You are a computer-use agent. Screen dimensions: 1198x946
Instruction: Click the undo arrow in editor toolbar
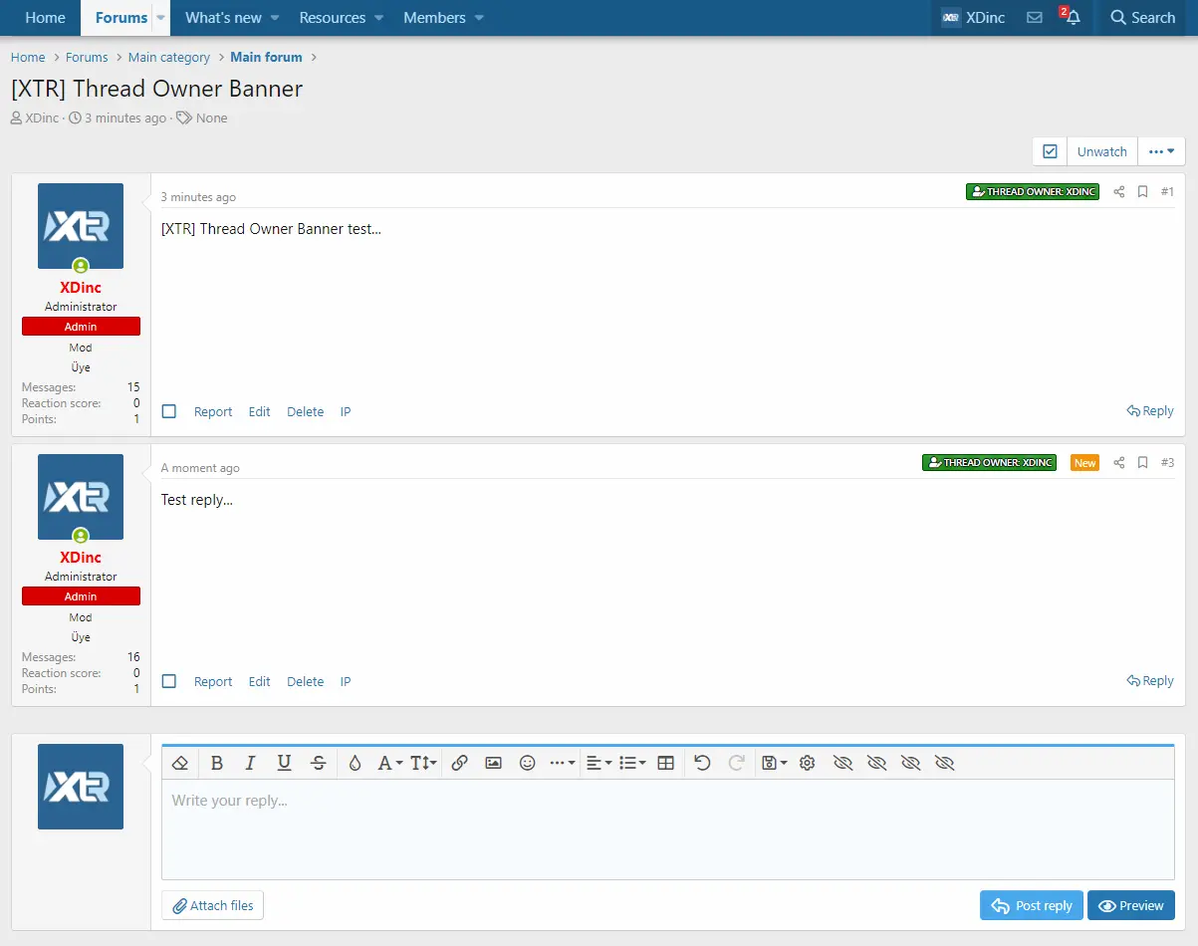coord(702,763)
